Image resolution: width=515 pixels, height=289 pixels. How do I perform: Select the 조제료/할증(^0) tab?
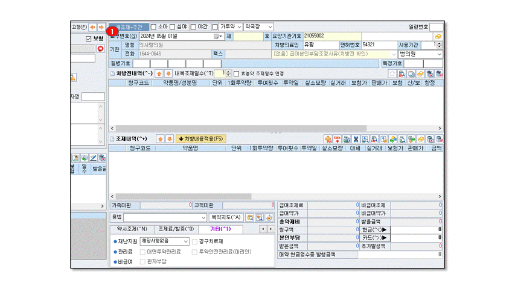point(176,229)
